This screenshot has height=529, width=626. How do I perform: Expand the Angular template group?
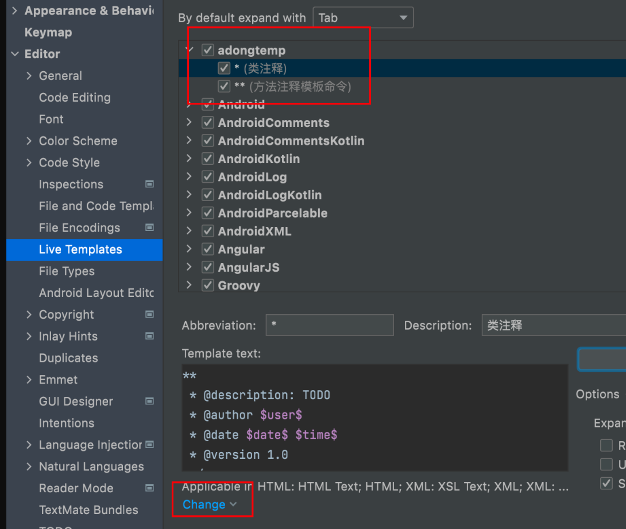coord(189,249)
